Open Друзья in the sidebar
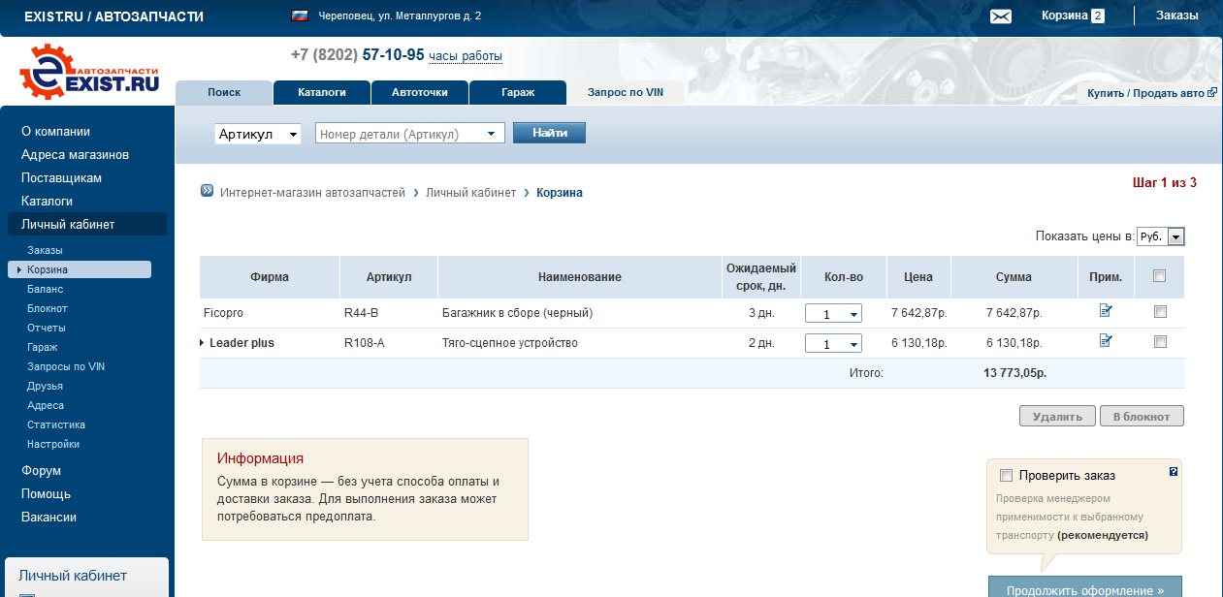Viewport: 1223px width, 597px height. pos(45,386)
